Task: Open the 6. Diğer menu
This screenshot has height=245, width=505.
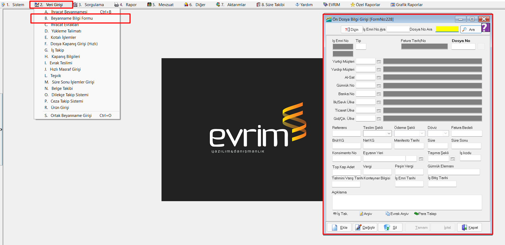Action: (195, 5)
